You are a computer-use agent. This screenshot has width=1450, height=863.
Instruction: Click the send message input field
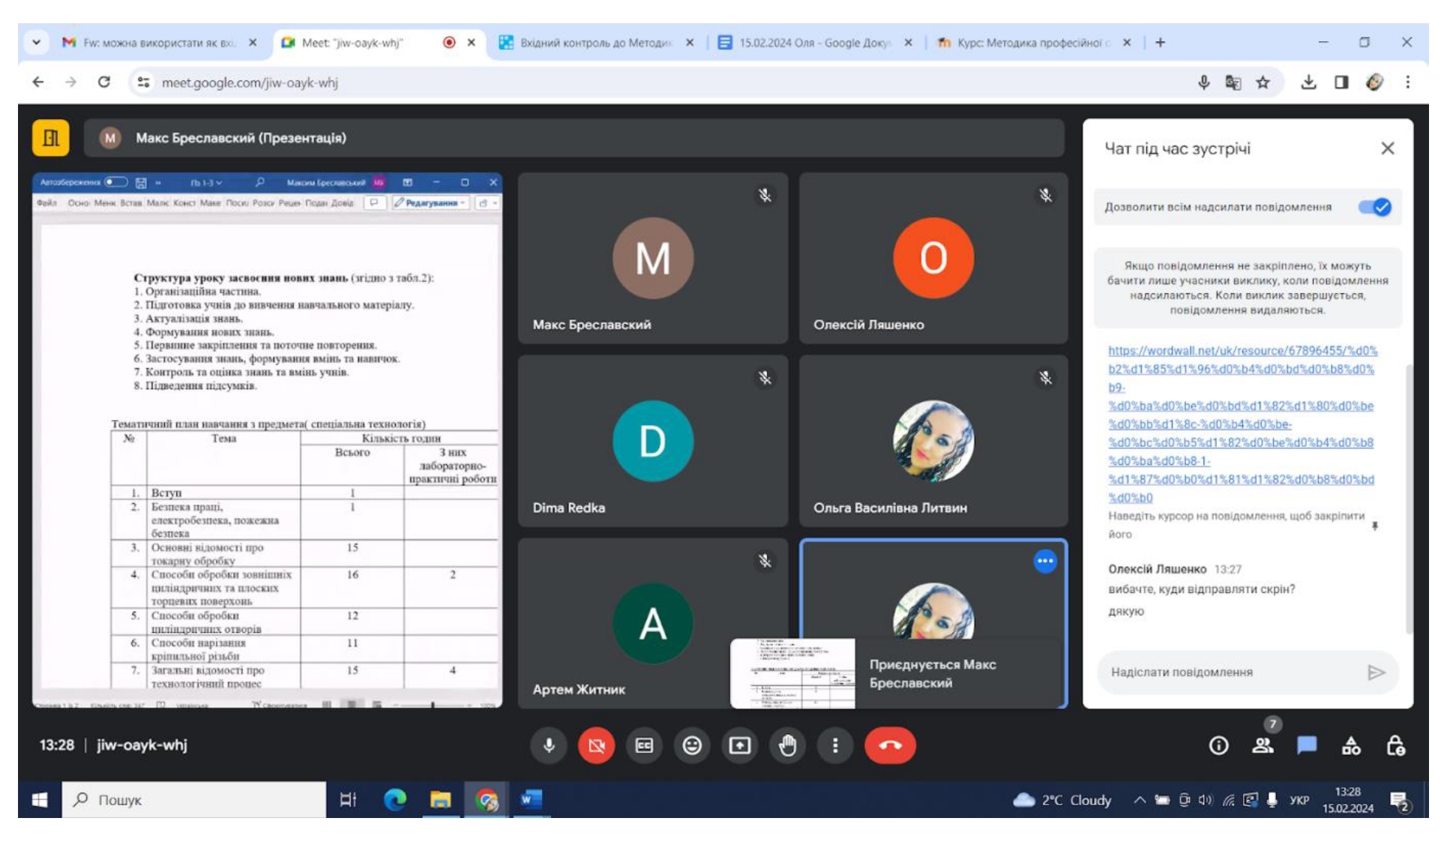pyautogui.click(x=1233, y=672)
